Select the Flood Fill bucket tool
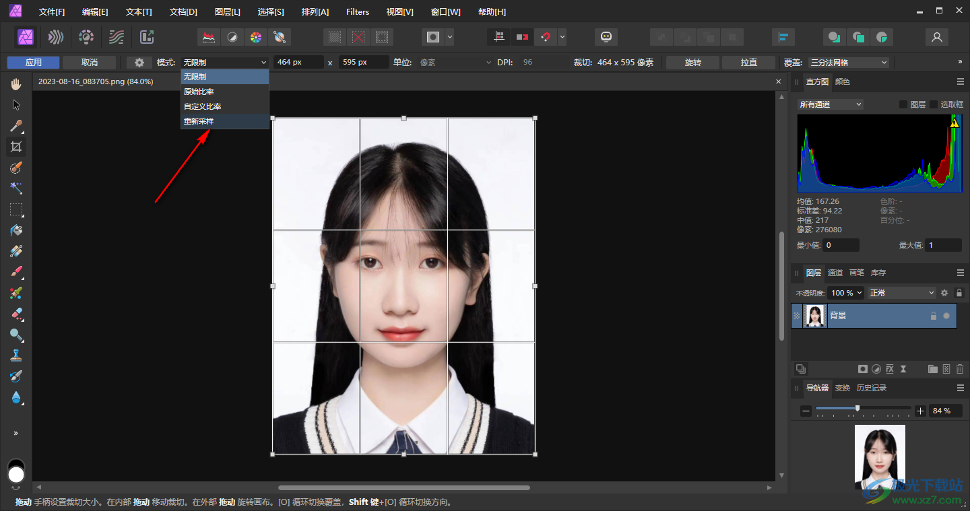Screen dimensions: 970x511 coord(16,230)
